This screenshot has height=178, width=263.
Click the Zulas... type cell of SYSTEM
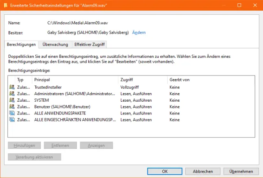[x=23, y=100]
